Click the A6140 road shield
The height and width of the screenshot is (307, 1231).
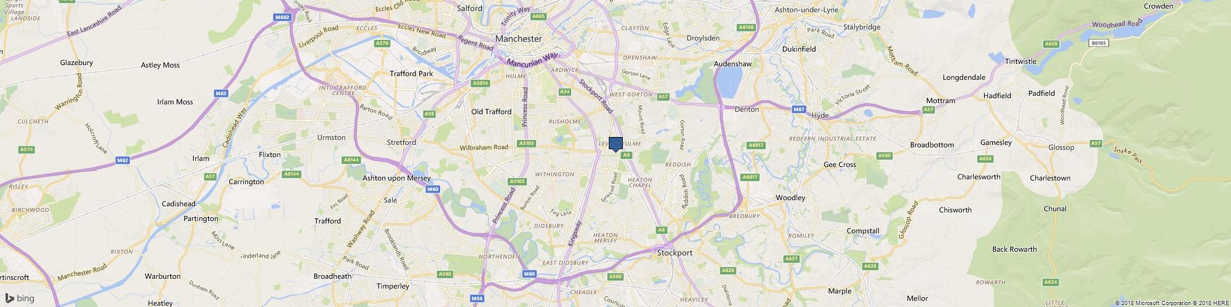click(x=746, y=28)
